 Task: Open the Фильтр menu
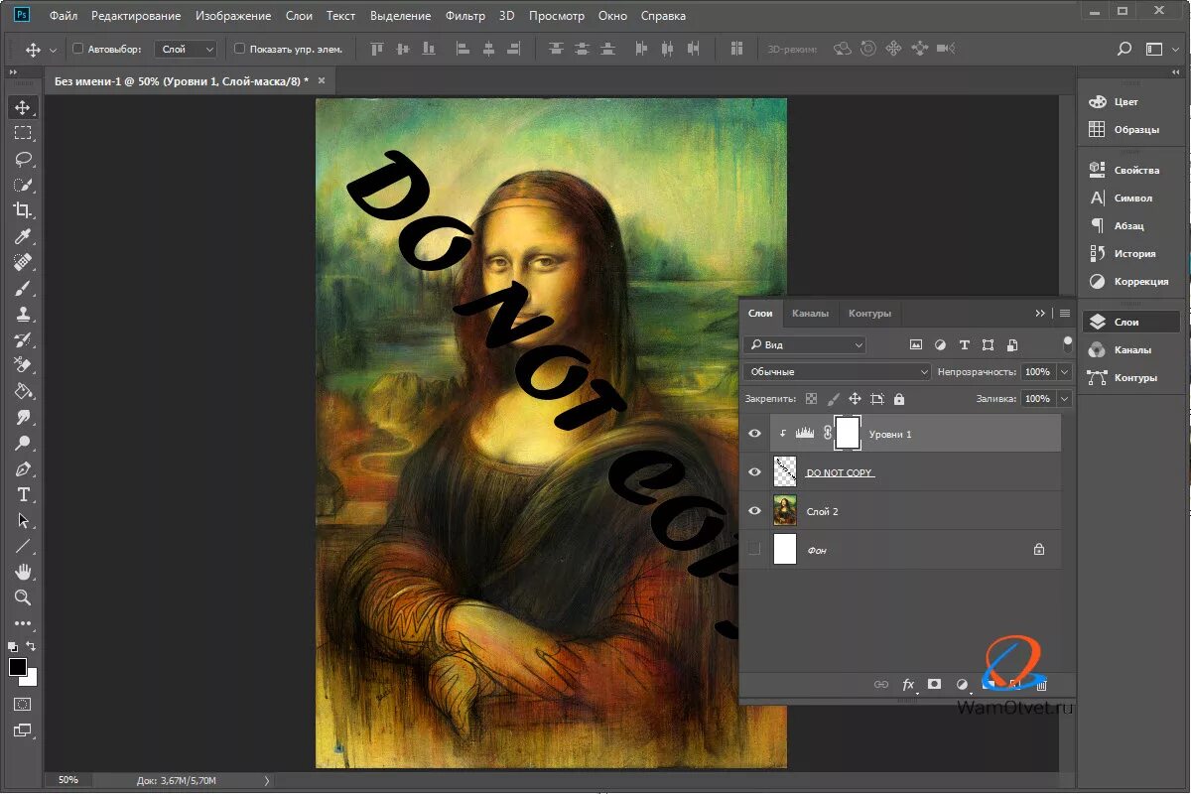pos(465,16)
